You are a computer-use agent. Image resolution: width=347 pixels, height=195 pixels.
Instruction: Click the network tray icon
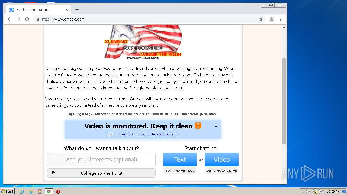315,191
